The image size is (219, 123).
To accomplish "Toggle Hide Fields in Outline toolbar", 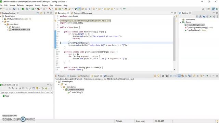I will 204,17.
